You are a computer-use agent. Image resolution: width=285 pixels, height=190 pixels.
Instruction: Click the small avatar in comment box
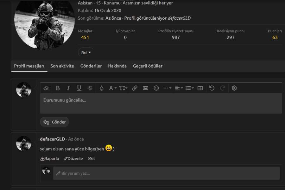click(x=46, y=170)
